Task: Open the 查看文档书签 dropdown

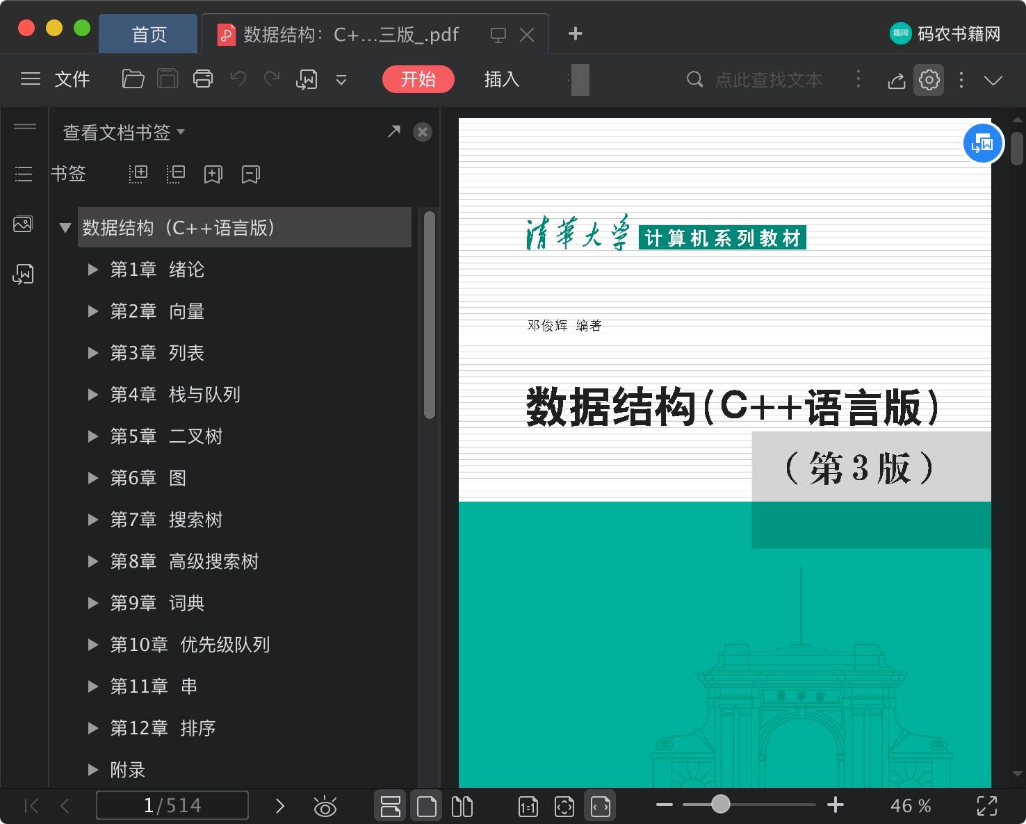Action: tap(124, 132)
